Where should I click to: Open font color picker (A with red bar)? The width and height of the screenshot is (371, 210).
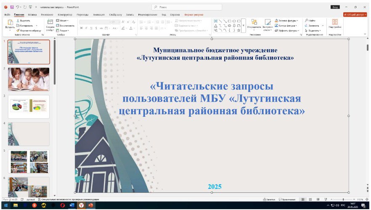point(131,28)
